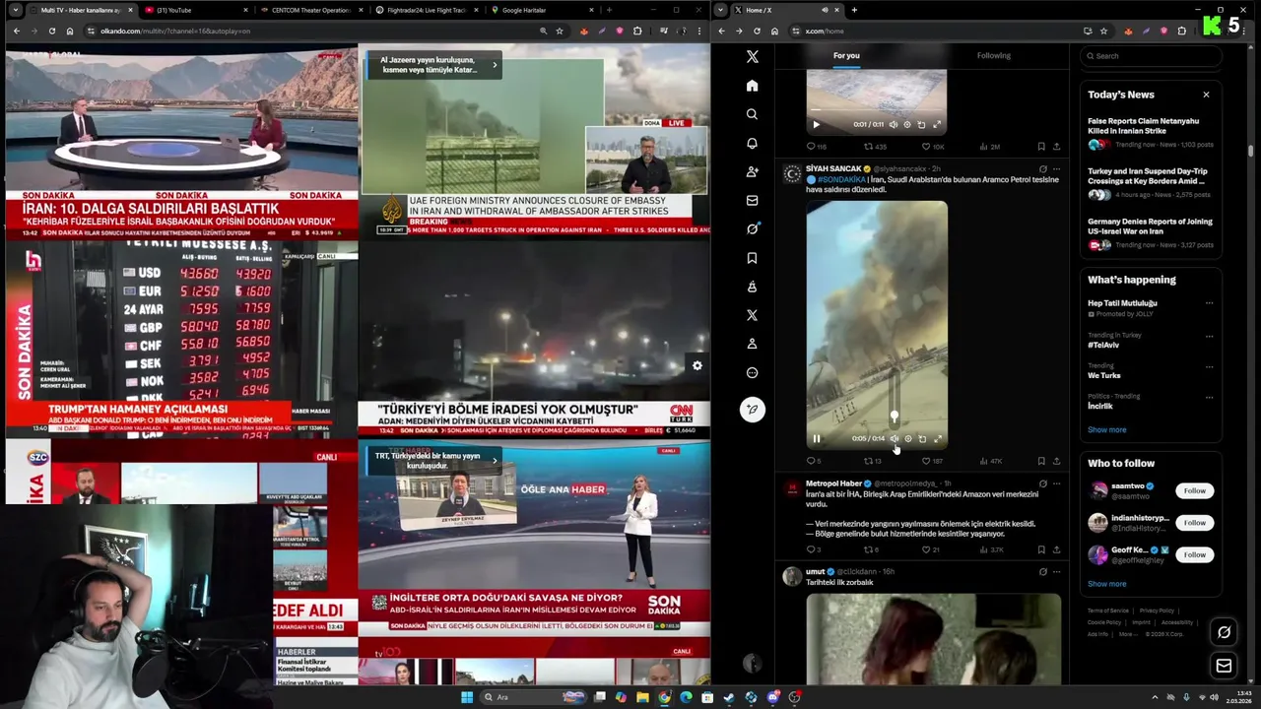The height and width of the screenshot is (709, 1261).
Task: Share the Metropol Haber post
Action: click(1056, 549)
